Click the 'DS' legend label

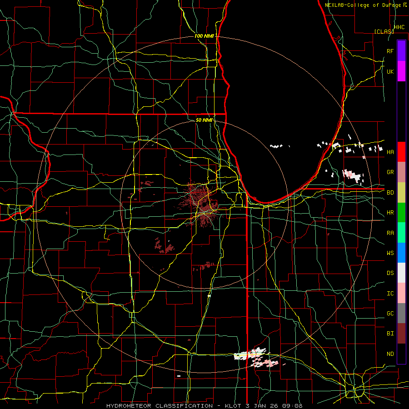pyautogui.click(x=390, y=273)
